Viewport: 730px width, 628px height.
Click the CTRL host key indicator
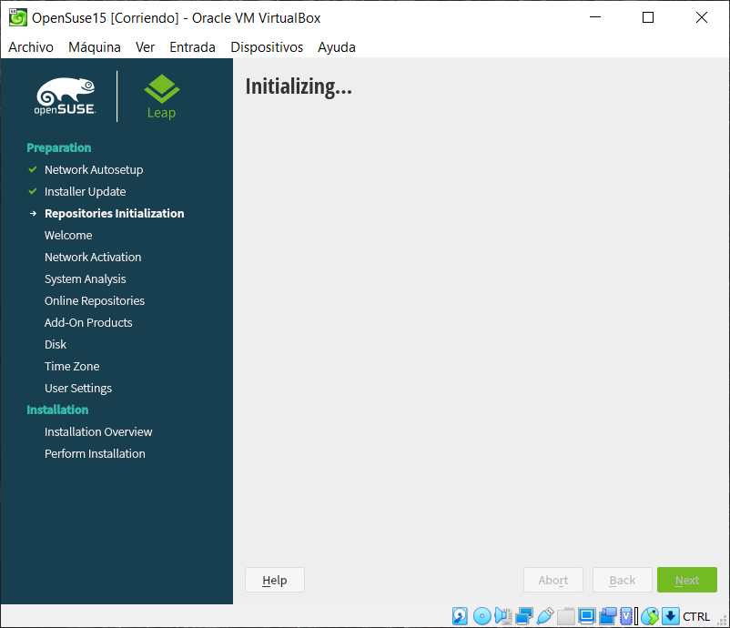point(696,616)
